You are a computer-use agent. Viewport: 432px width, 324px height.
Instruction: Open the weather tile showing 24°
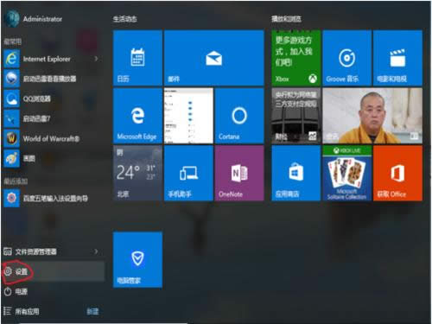(x=137, y=173)
